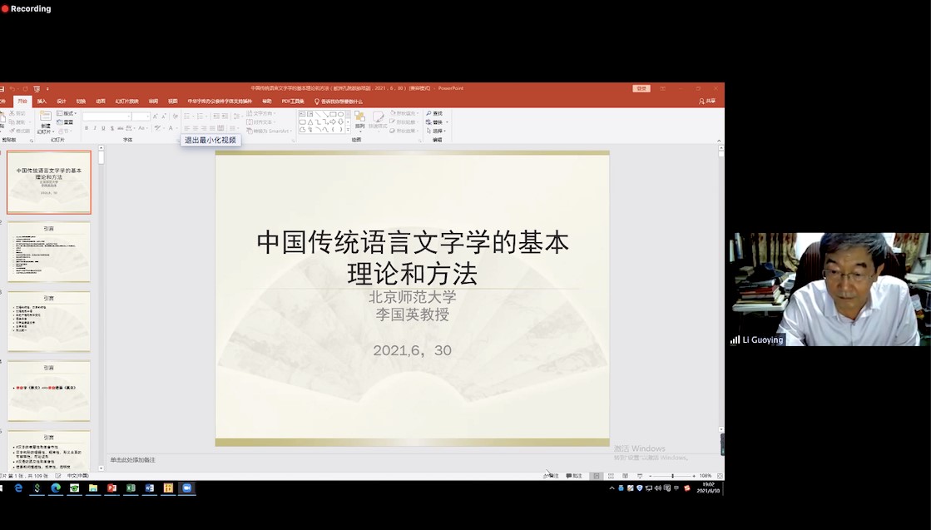
Task: Toggle underline formatting
Action: 103,128
